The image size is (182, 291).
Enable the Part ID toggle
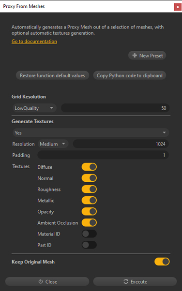click(x=89, y=245)
